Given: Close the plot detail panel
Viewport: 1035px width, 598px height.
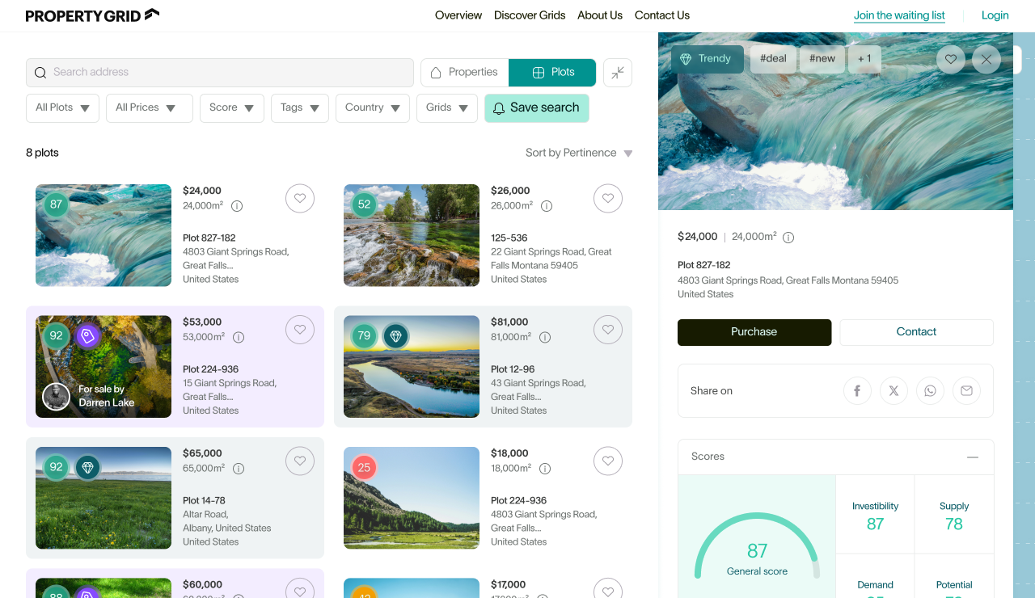Looking at the screenshot, I should point(986,59).
